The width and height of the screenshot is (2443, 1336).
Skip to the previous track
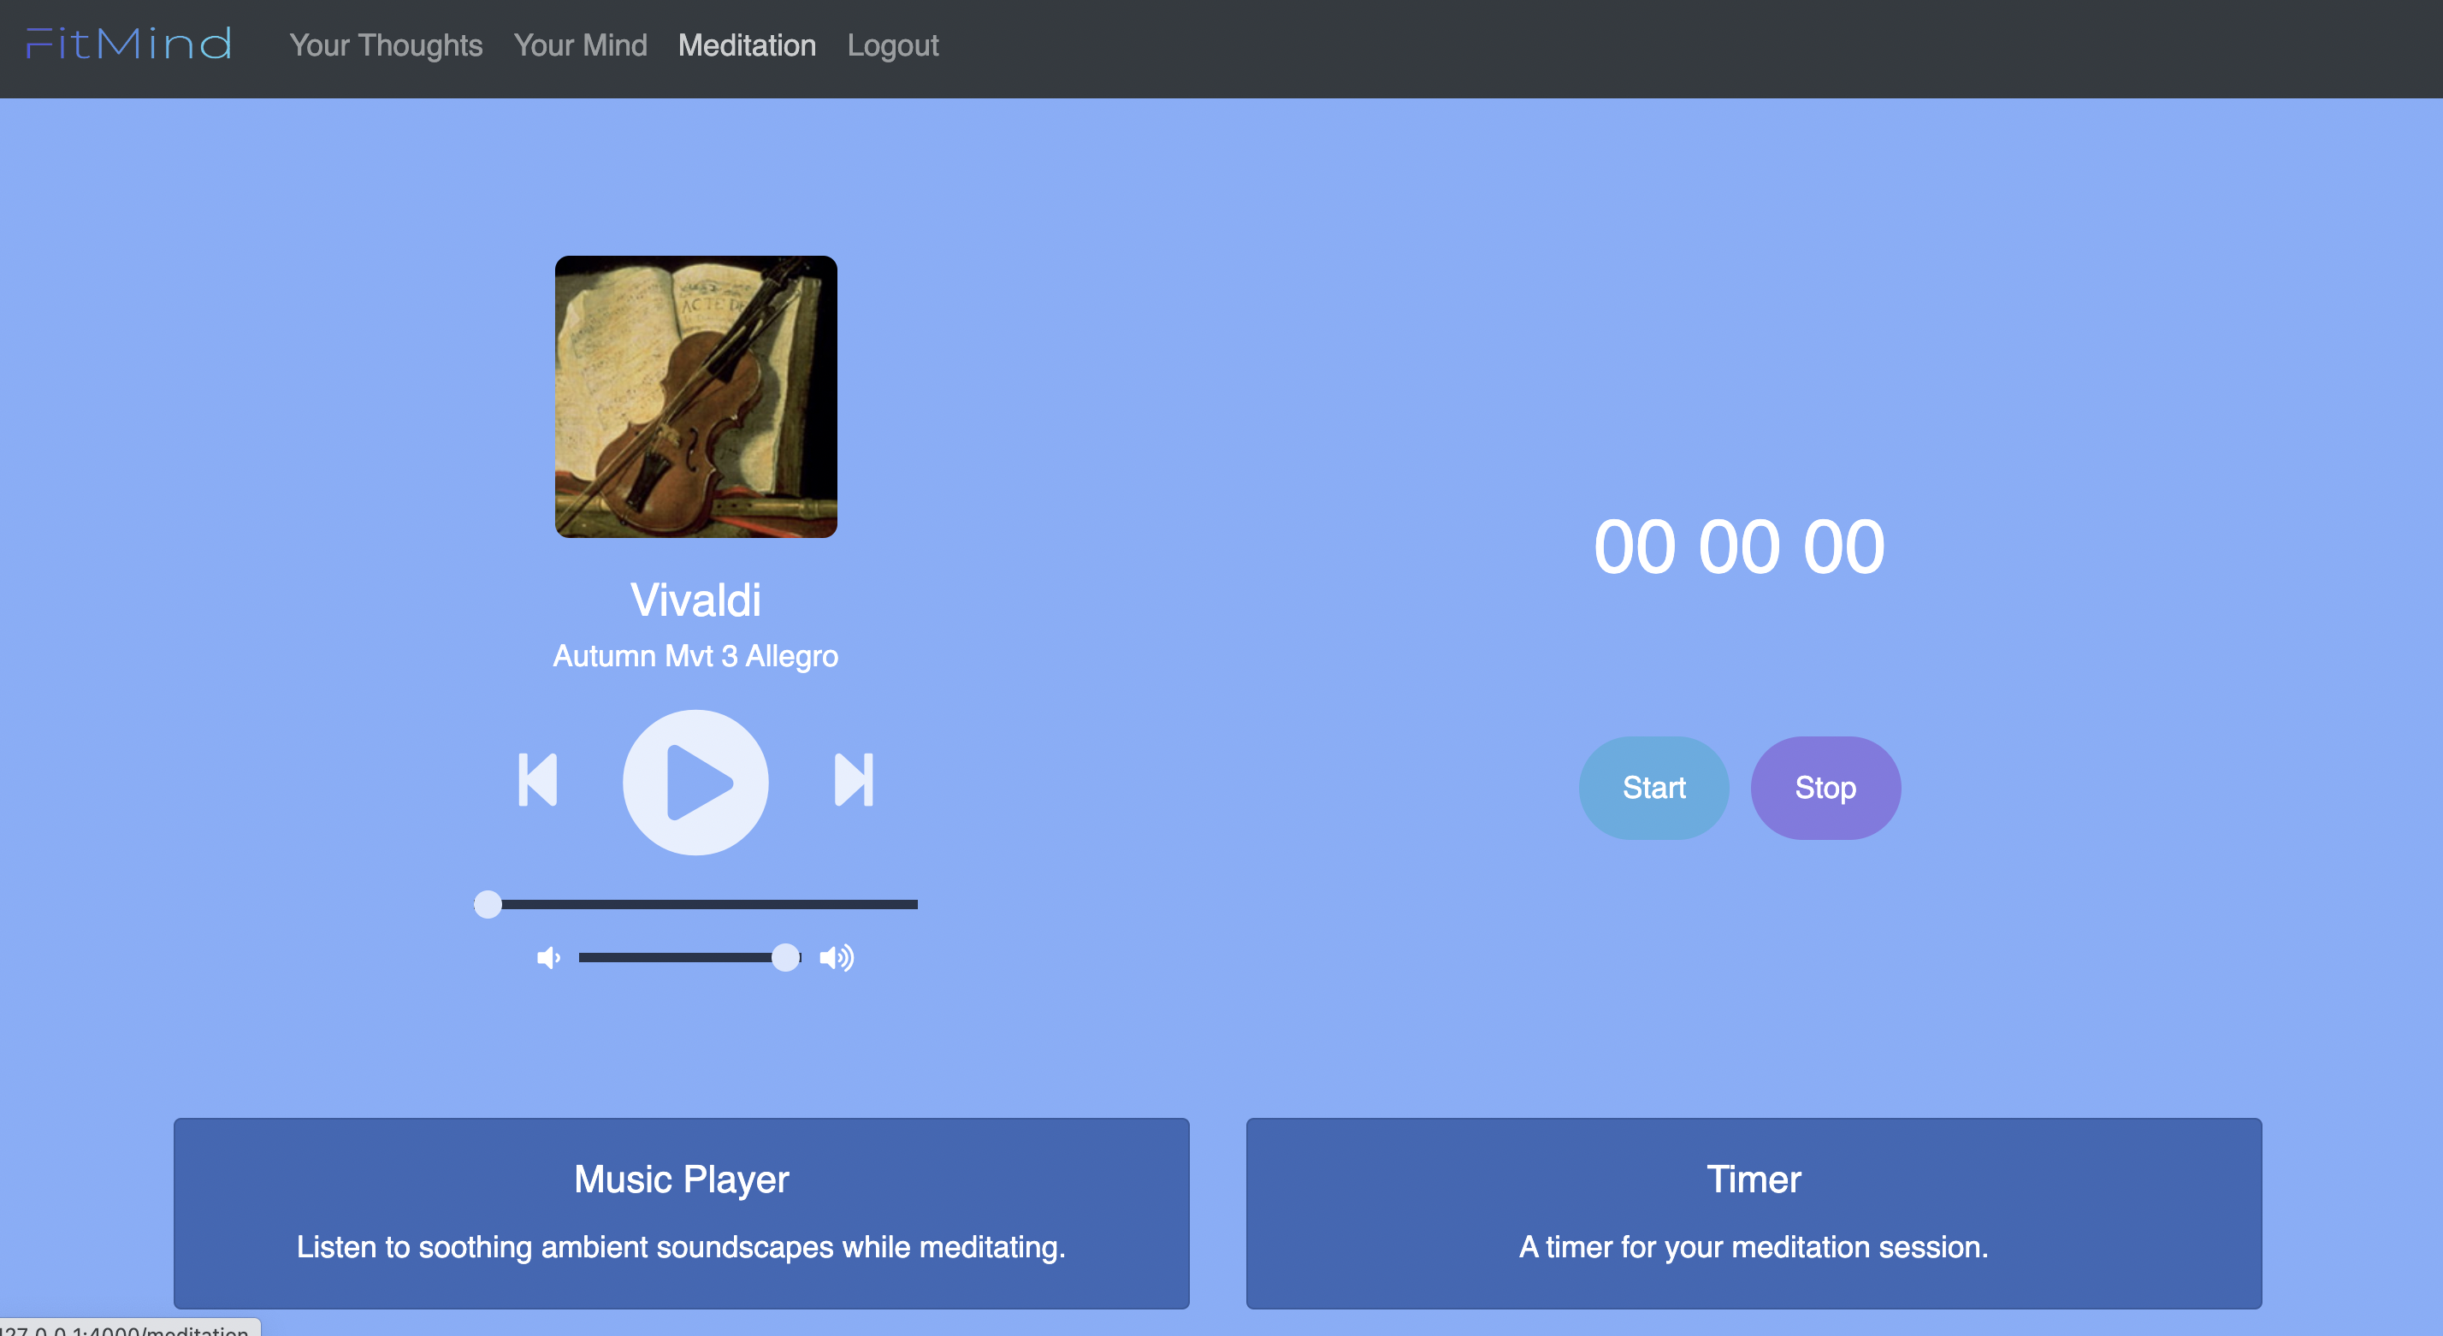pyautogui.click(x=538, y=780)
